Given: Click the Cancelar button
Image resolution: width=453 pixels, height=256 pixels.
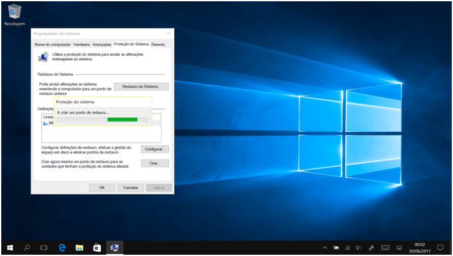Looking at the screenshot, I should coord(131,188).
